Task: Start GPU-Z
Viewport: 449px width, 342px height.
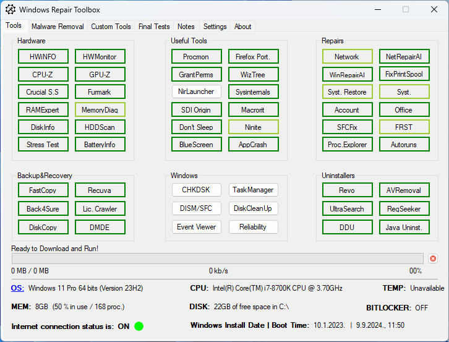Action: click(100, 74)
